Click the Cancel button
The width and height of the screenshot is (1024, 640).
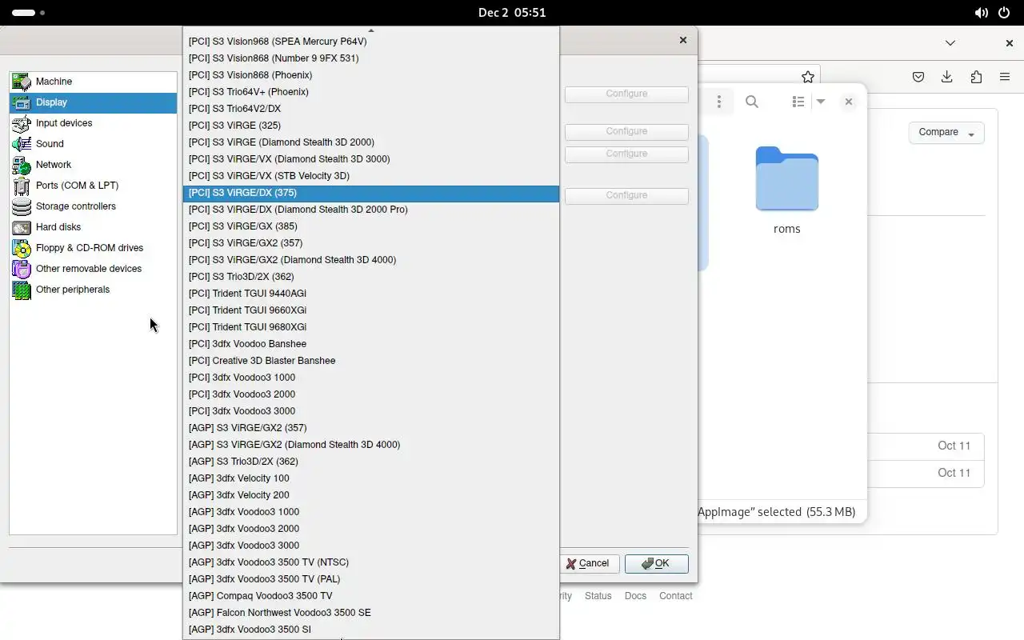coord(588,563)
